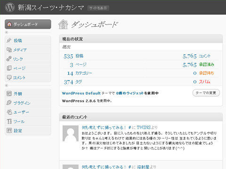Open the 設定 sidebar menu
Image resolution: width=226 pixels, height=169 pixels.
click(x=28, y=131)
